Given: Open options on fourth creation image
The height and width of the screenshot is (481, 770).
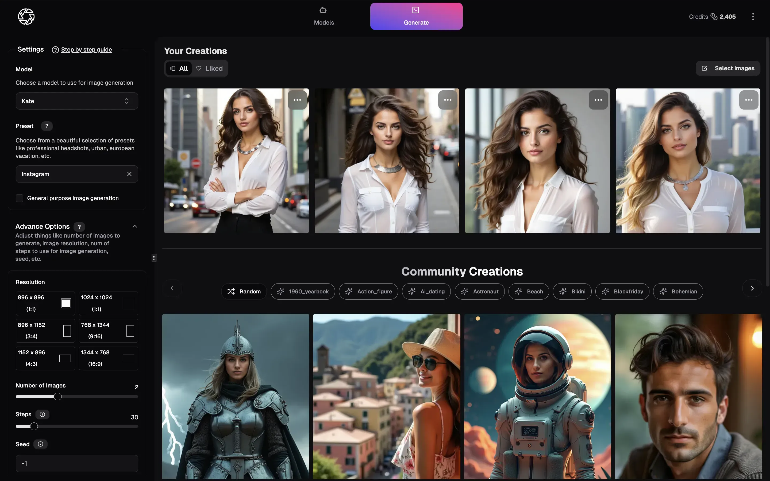Looking at the screenshot, I should click(748, 100).
